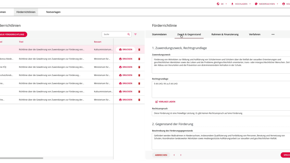Click DRUCKEN in the unhighlighted Kultusministerium row
Viewport: 290px width, 163px height.
coord(126,92)
